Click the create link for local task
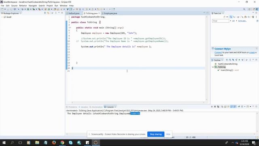 click(x=252, y=52)
